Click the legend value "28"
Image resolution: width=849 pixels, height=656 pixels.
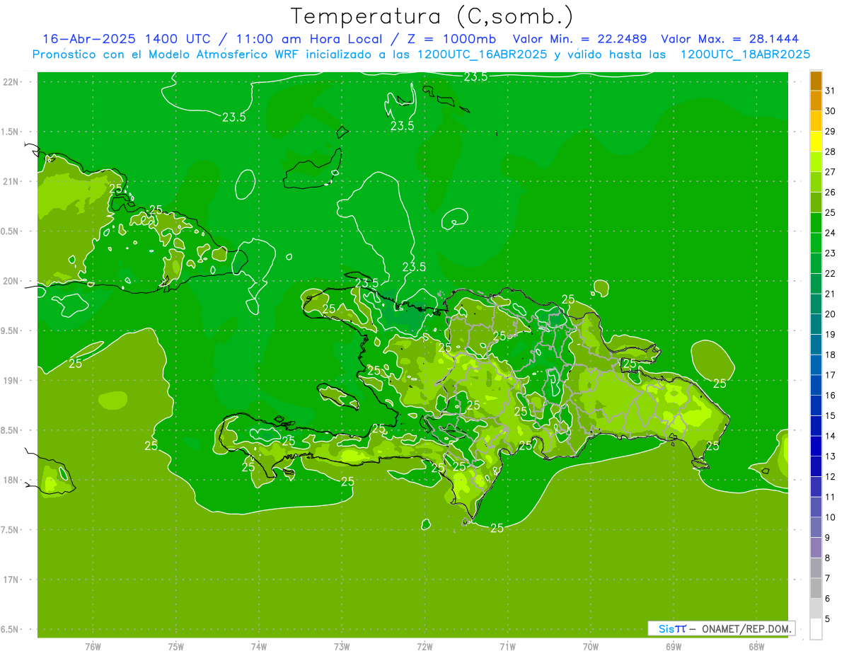coord(830,151)
